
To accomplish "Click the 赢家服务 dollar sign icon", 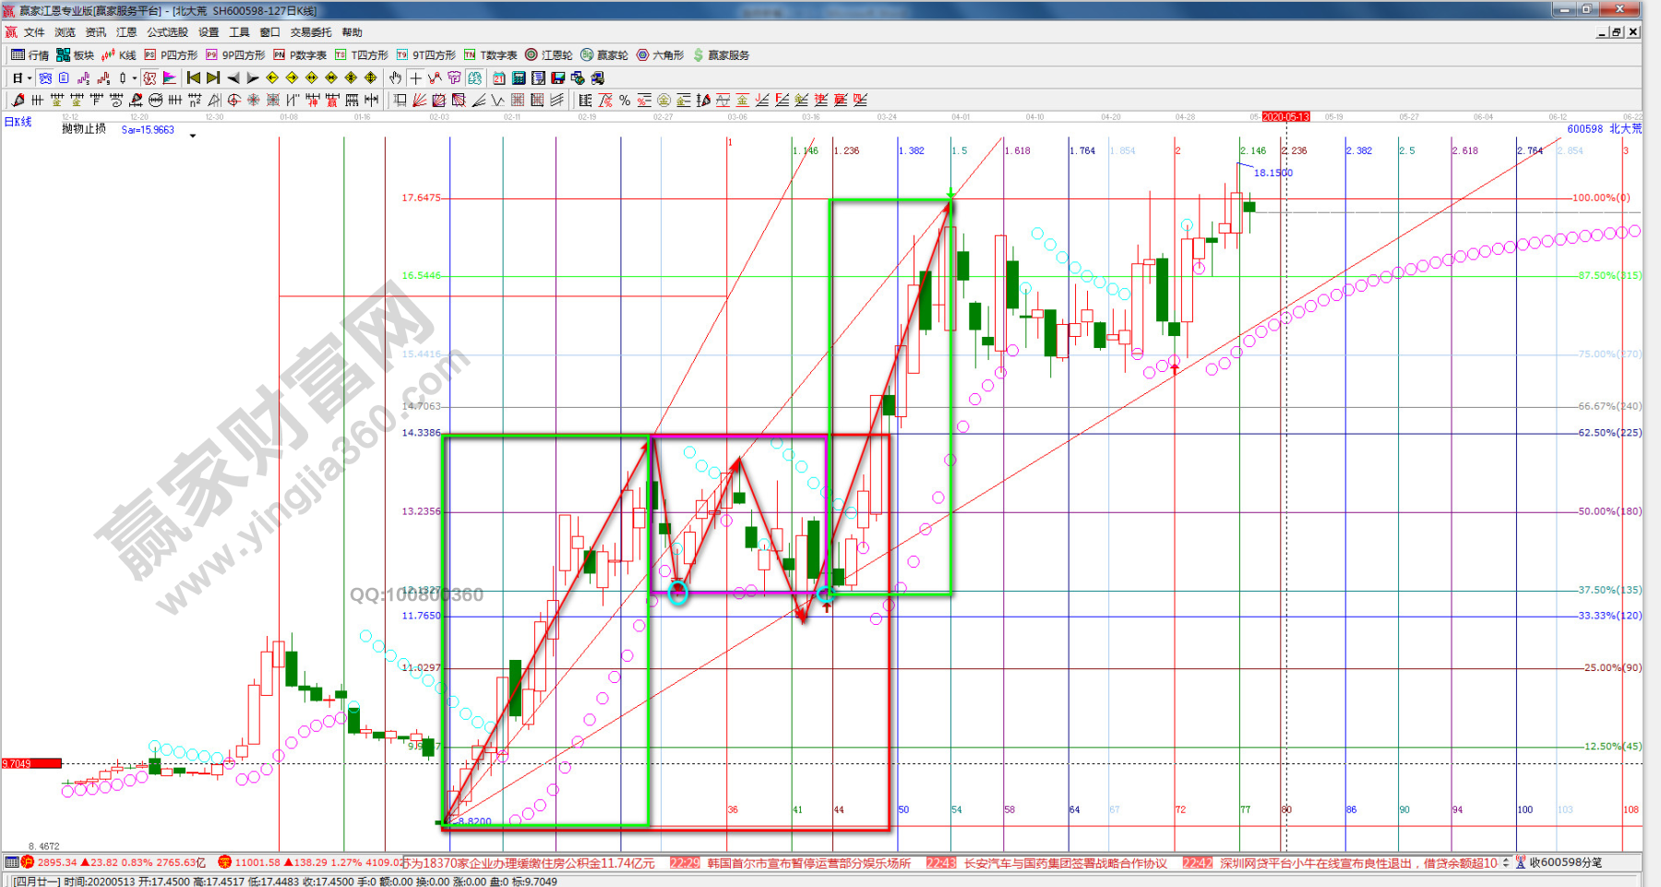I will click(x=699, y=55).
